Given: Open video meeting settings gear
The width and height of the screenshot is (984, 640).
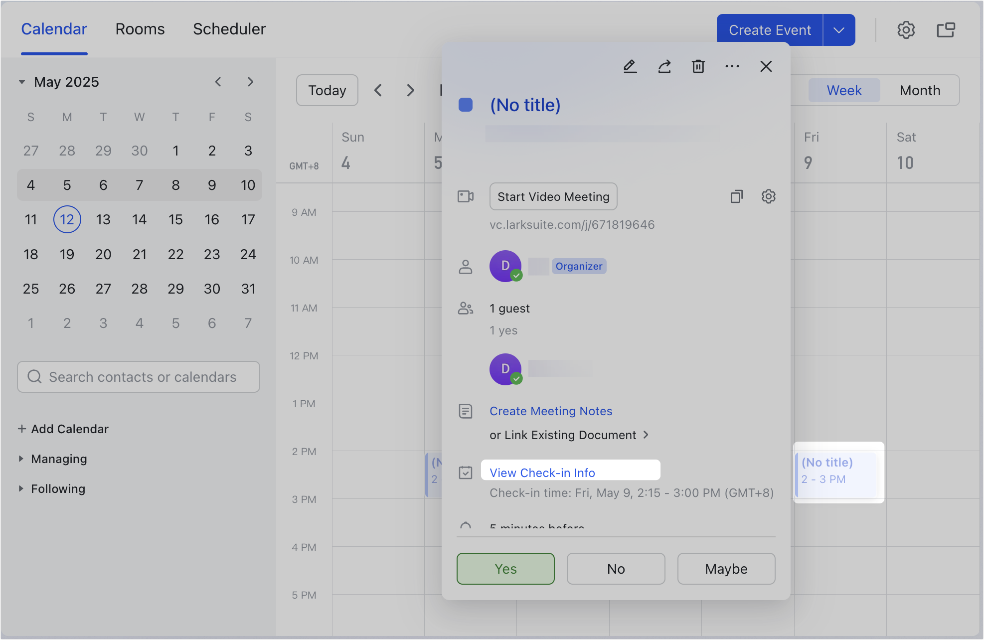Looking at the screenshot, I should coord(768,196).
